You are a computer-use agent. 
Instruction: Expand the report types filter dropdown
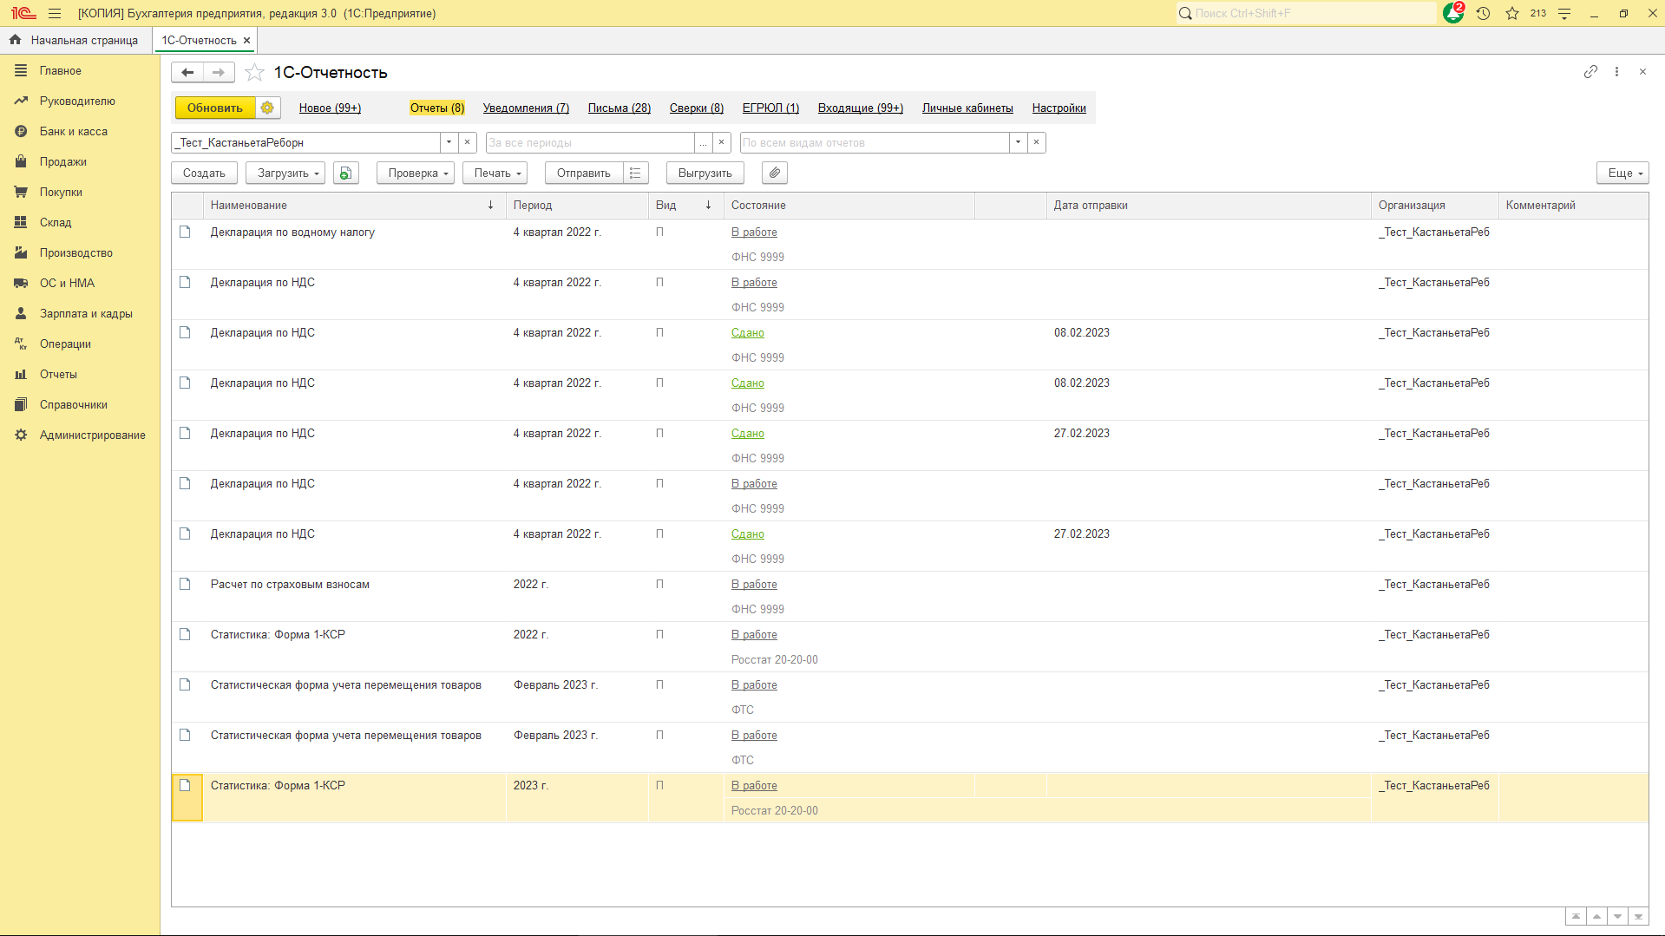coord(1018,142)
